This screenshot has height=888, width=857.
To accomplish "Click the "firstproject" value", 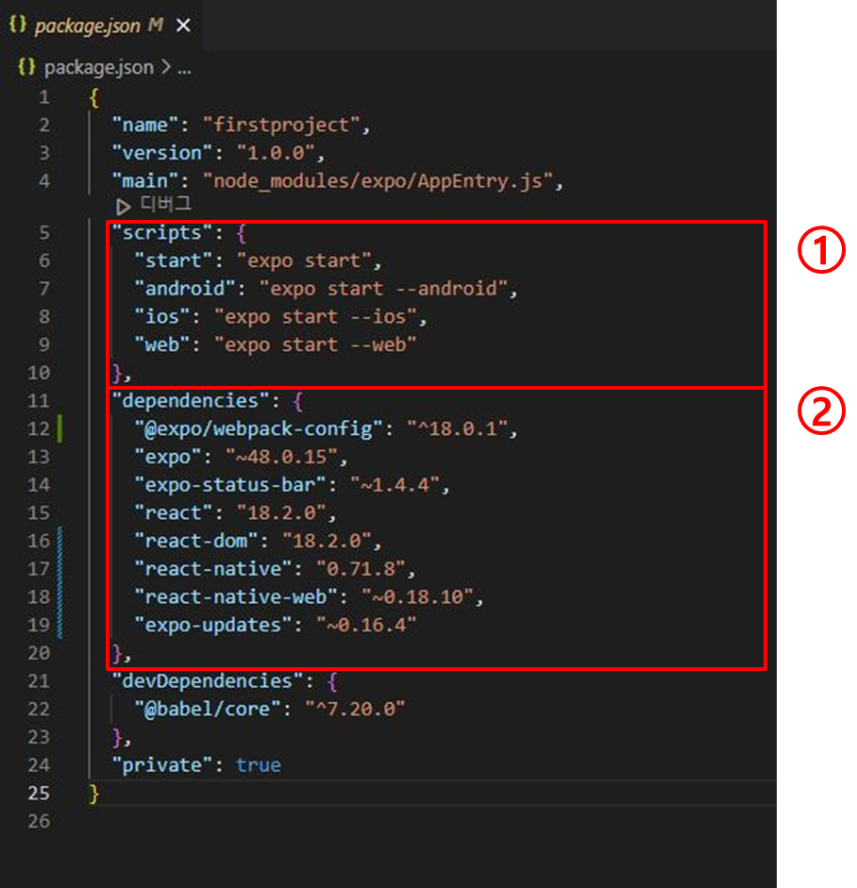I will (281, 125).
